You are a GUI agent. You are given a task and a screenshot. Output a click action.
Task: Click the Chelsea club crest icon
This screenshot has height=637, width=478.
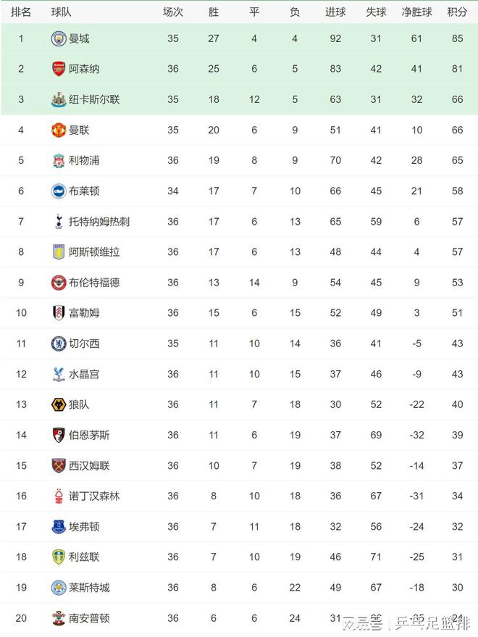click(x=59, y=344)
